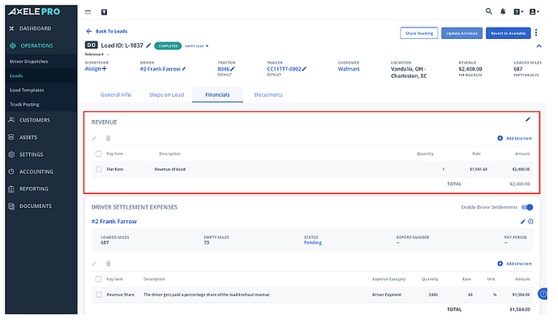Click the COMPLETED status badge
The image size is (558, 320).
tap(168, 46)
